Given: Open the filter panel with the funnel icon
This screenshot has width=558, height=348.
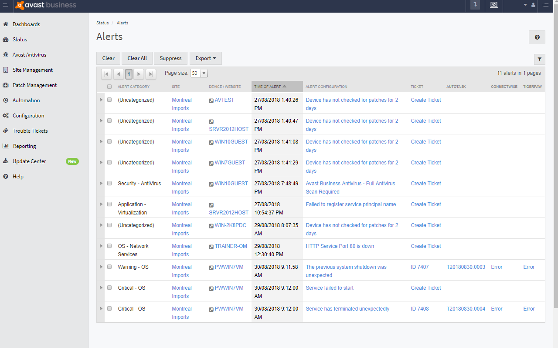Looking at the screenshot, I should pyautogui.click(x=539, y=59).
